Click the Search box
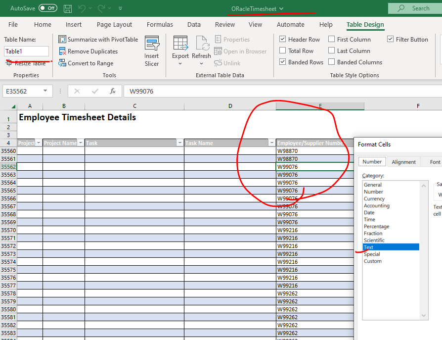 (x=415, y=8)
